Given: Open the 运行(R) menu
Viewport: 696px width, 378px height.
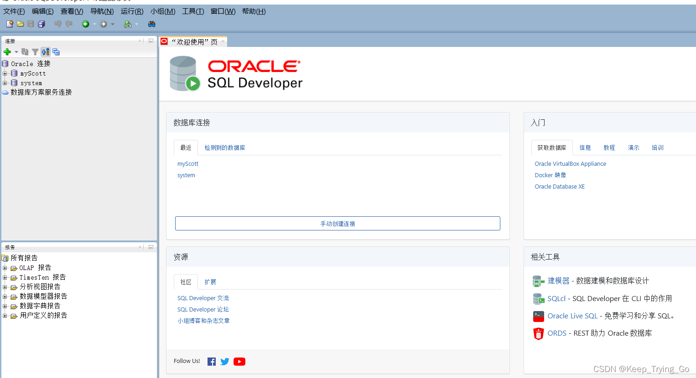Looking at the screenshot, I should pos(132,11).
